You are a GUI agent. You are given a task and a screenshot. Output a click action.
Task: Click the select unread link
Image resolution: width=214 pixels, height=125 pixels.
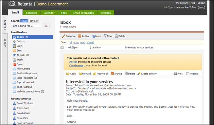(90, 42)
